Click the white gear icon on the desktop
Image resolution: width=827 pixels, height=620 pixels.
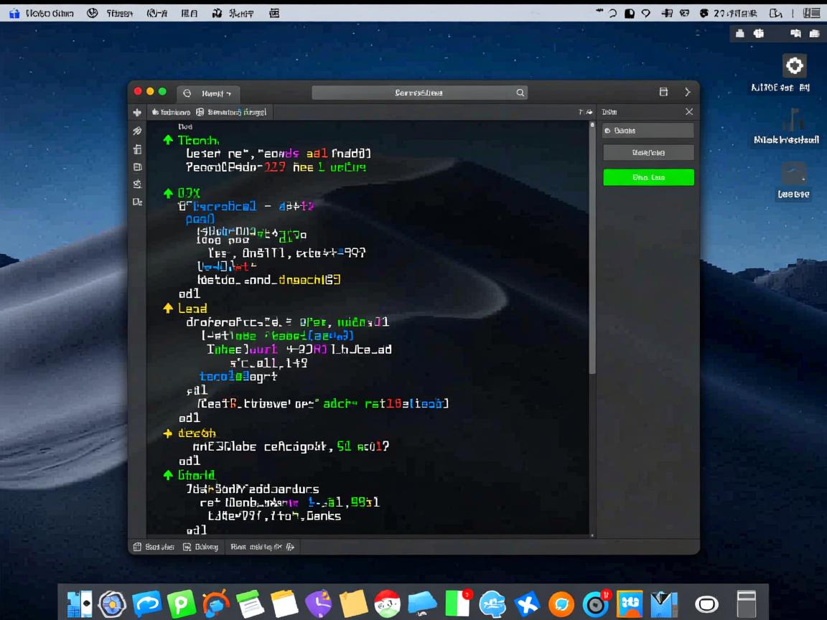[x=794, y=66]
